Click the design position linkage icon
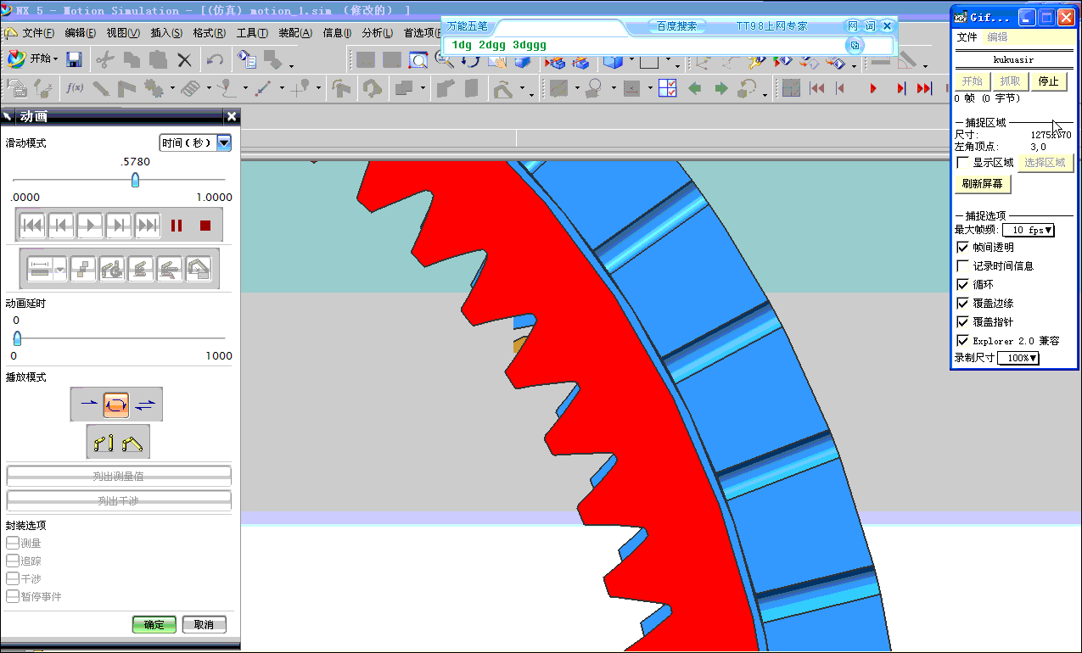Viewport: 1082px width, 653px height. pos(104,442)
